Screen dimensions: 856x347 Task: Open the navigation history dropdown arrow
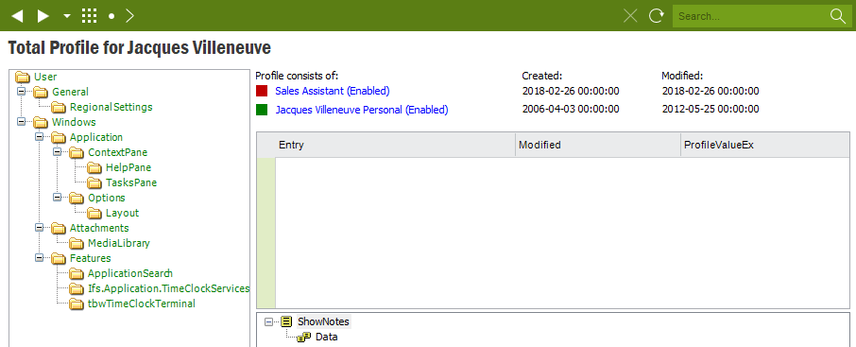67,16
